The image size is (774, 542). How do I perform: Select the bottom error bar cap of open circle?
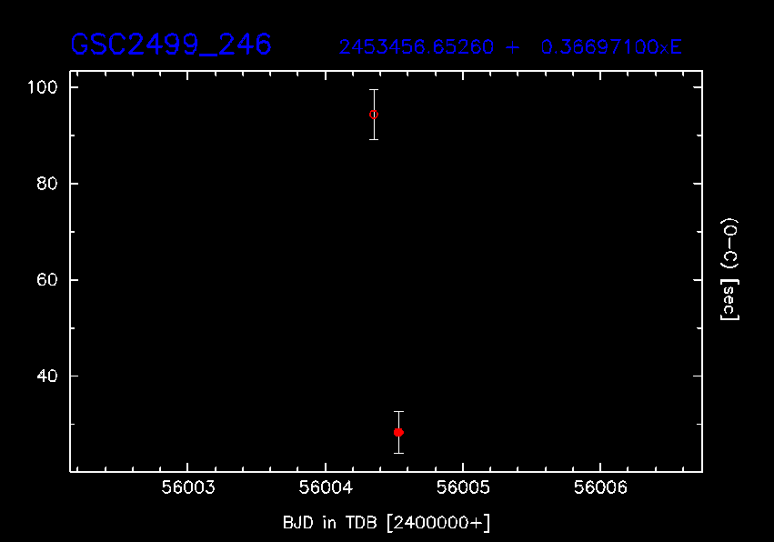point(373,139)
